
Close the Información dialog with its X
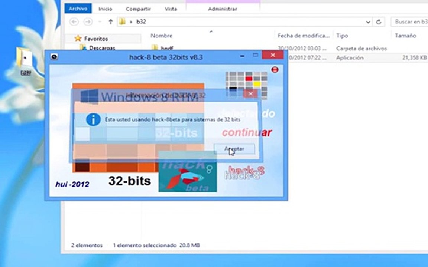[x=250, y=94]
